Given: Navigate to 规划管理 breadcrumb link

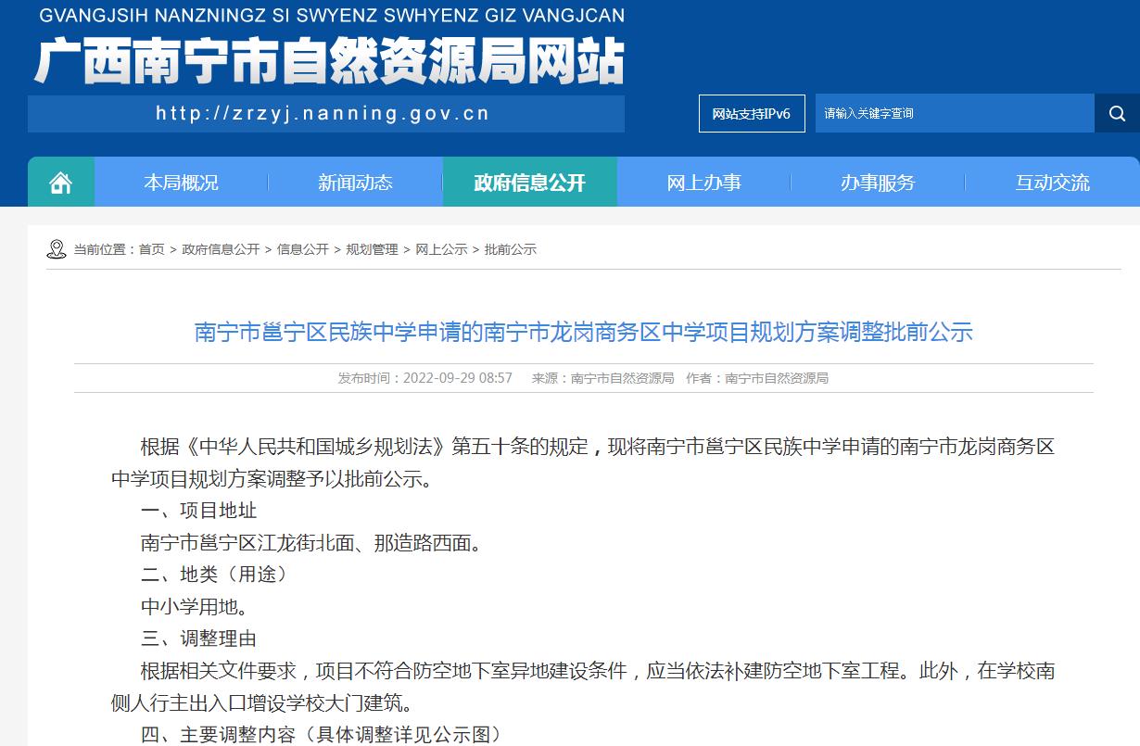Looking at the screenshot, I should (372, 249).
